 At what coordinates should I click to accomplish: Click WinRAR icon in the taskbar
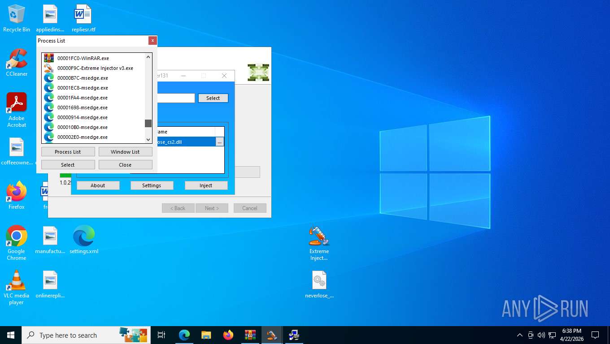(x=250, y=335)
